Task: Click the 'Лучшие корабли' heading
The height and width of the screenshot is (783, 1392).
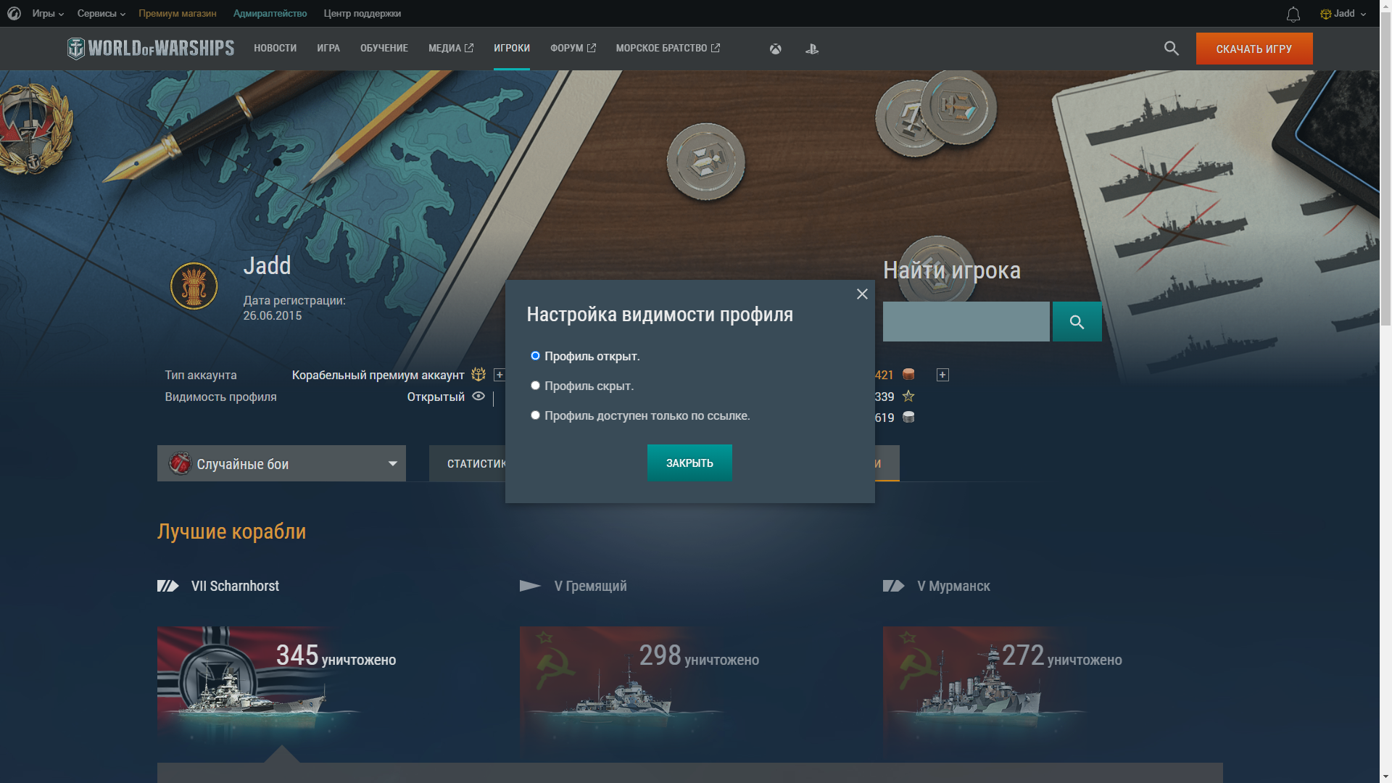Action: [x=231, y=531]
